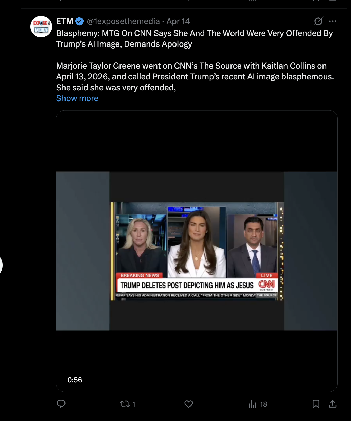
Task: Open the @1exposethemedia handle link
Action: (x=123, y=21)
